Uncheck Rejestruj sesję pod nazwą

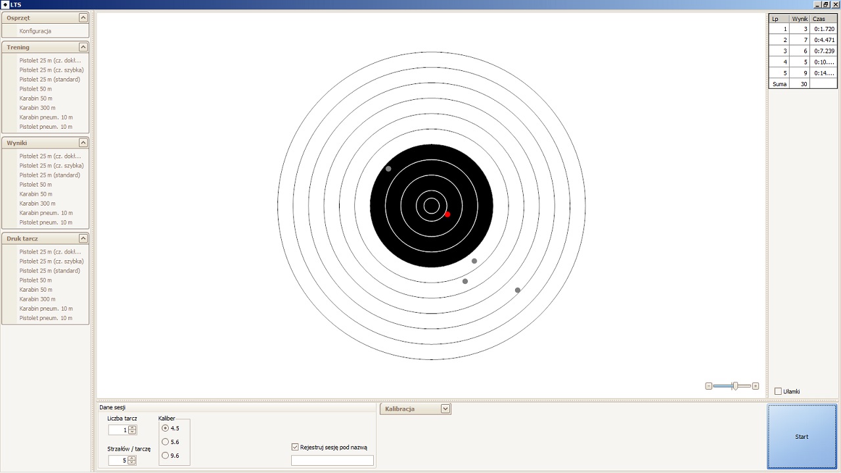[x=295, y=447]
